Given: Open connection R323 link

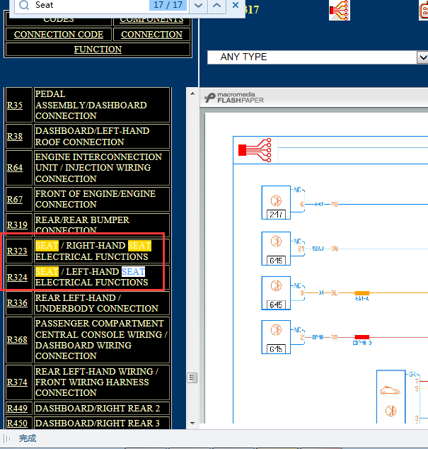Looking at the screenshot, I should [17, 251].
